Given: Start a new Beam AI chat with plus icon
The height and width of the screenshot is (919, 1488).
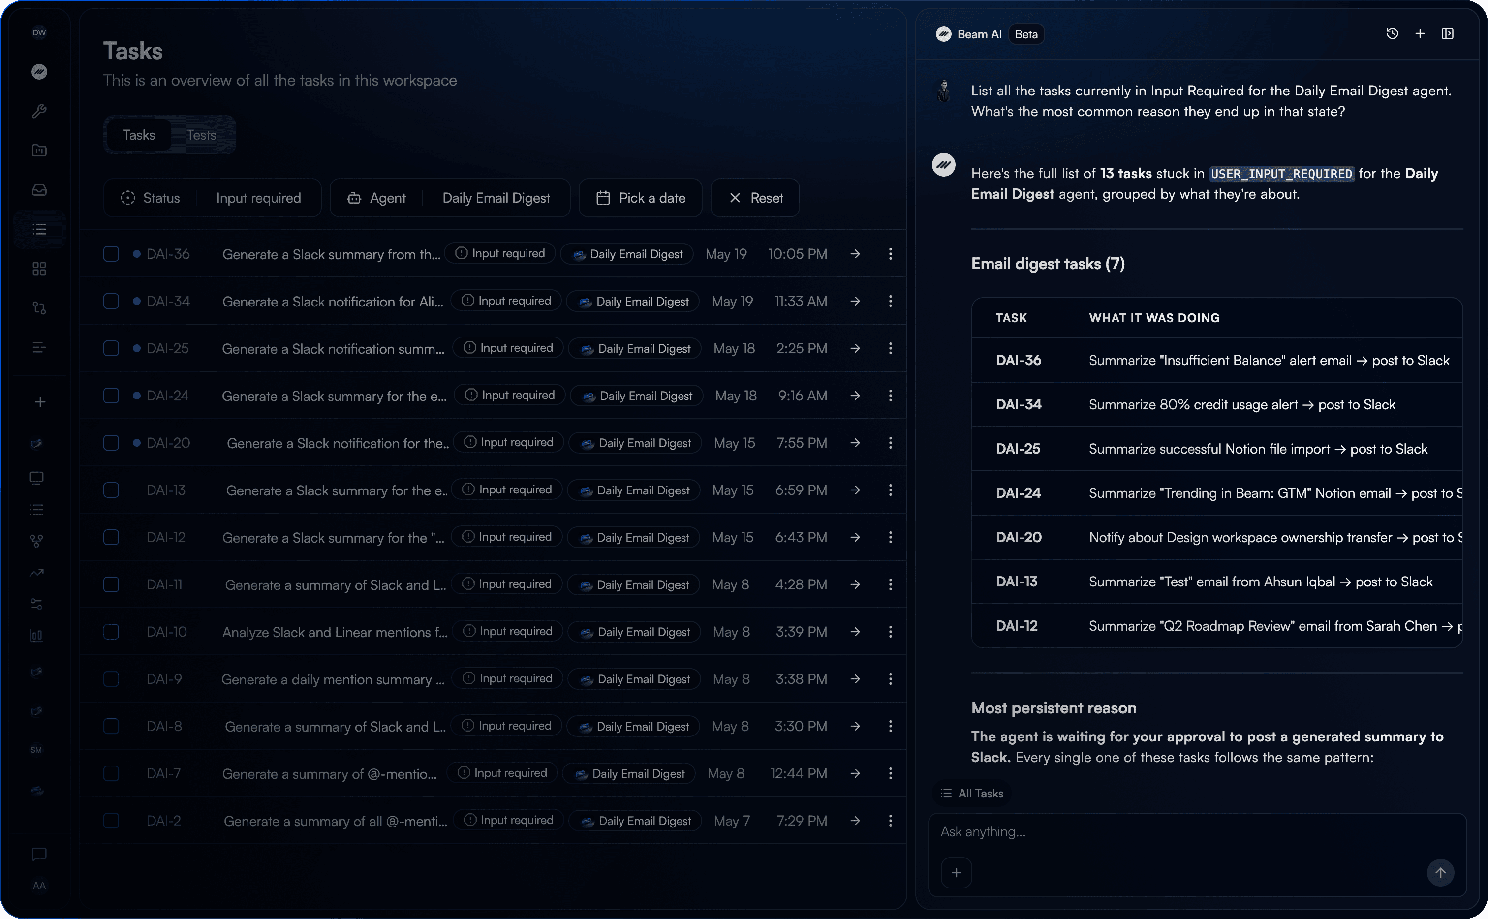Looking at the screenshot, I should 1420,34.
